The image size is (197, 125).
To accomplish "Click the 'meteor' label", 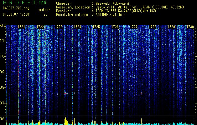I will point(44,10).
